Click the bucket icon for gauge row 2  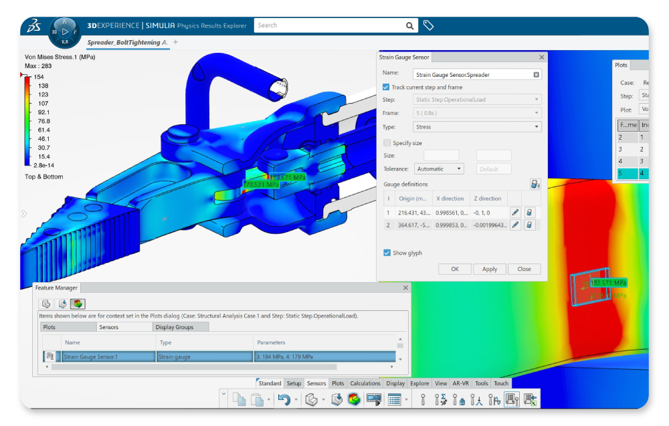coord(529,225)
